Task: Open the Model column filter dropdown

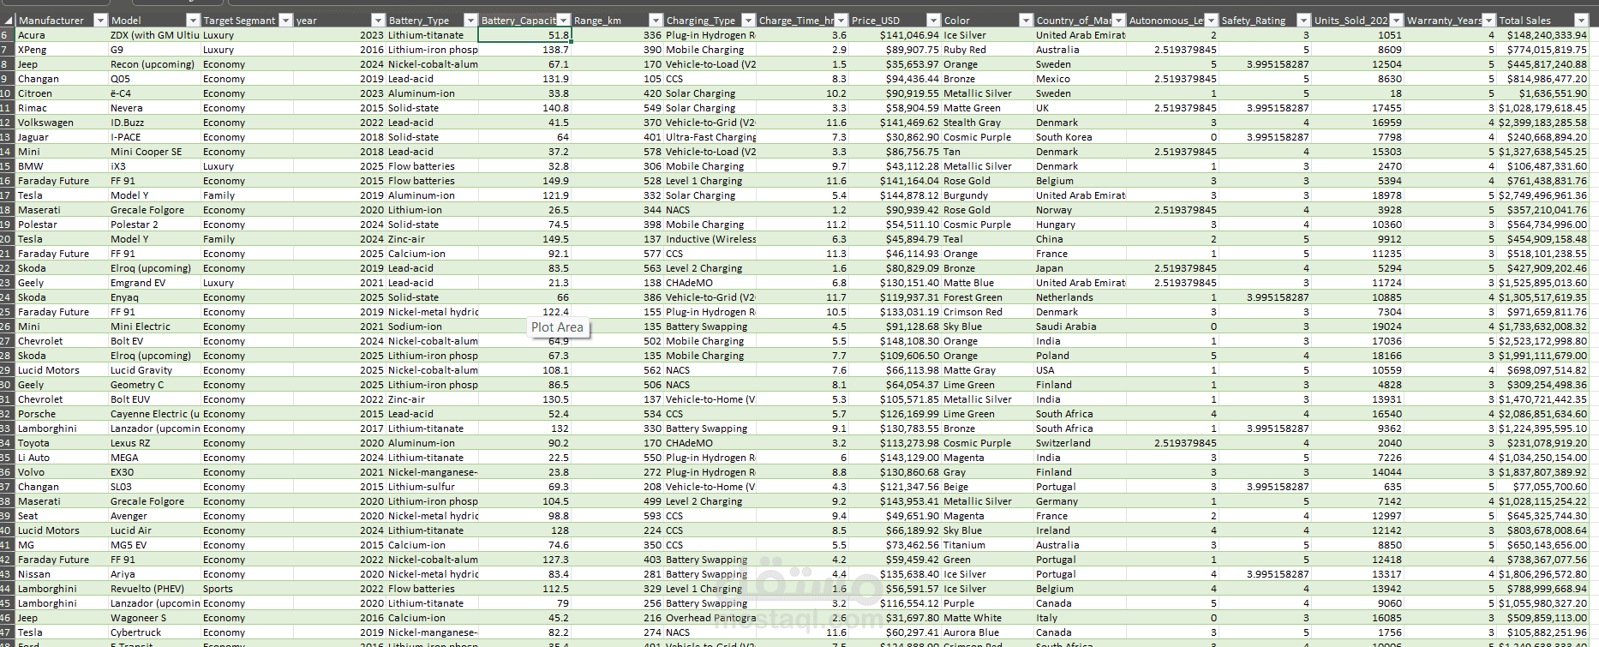Action: point(193,20)
